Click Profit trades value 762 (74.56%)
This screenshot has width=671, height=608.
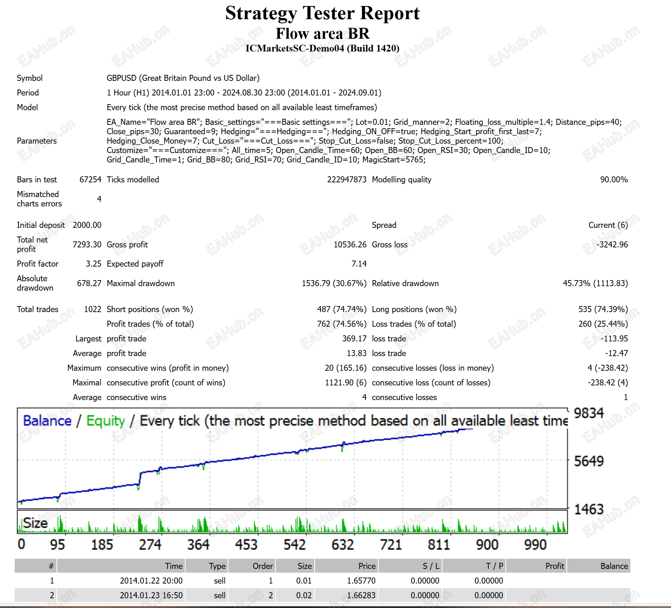pyautogui.click(x=342, y=324)
